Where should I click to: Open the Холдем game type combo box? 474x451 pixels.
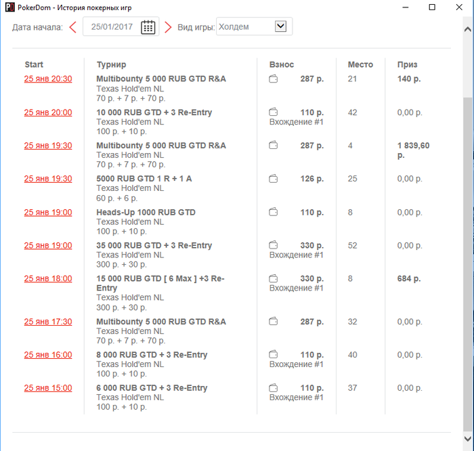[x=254, y=26]
